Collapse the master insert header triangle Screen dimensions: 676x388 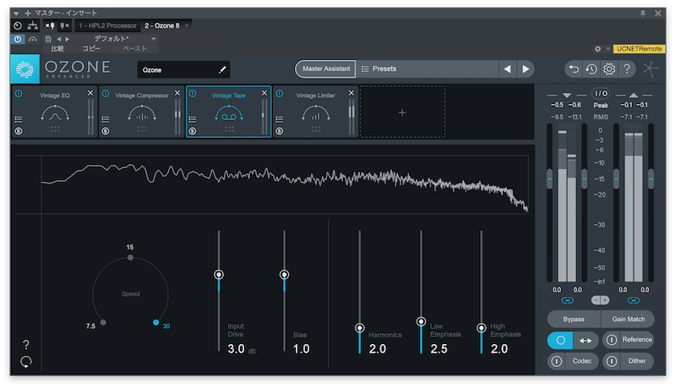coord(16,14)
